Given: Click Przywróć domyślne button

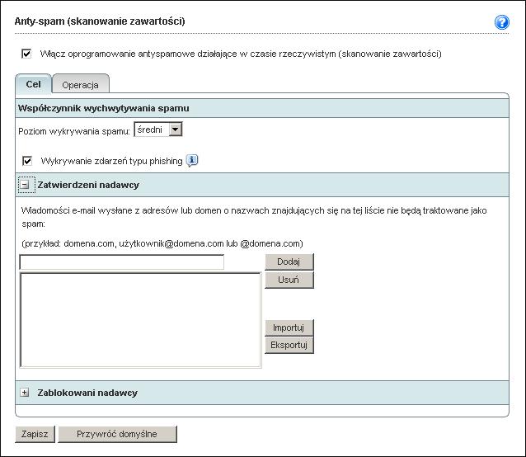Looking at the screenshot, I should pos(117,434).
